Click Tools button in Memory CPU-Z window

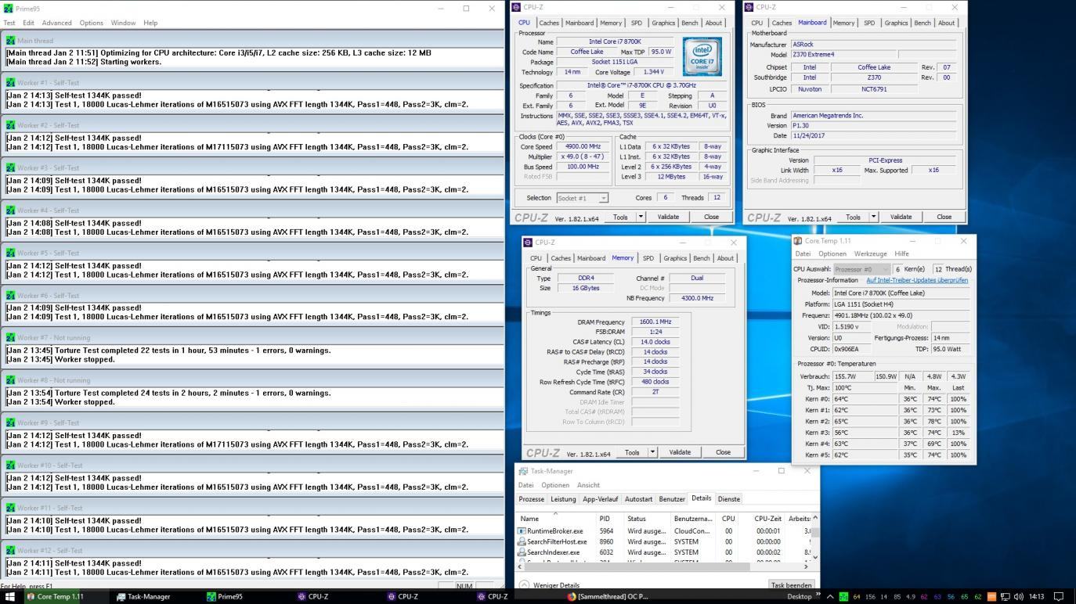tap(632, 452)
